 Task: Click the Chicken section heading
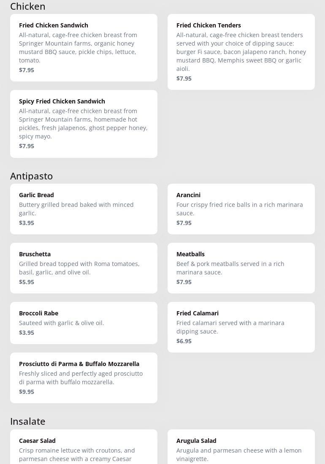pos(28,6)
